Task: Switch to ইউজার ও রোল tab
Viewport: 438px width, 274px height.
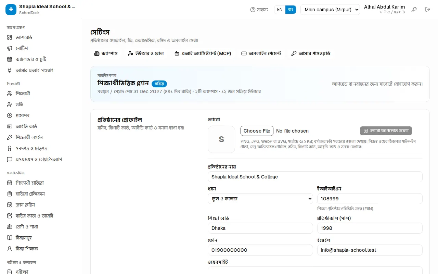Action: pos(146,53)
